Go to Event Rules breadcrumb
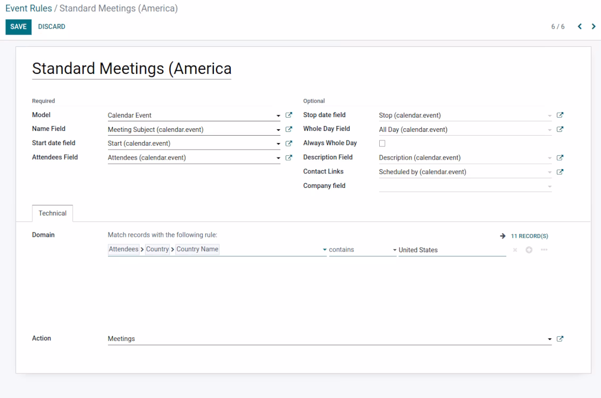 [29, 9]
